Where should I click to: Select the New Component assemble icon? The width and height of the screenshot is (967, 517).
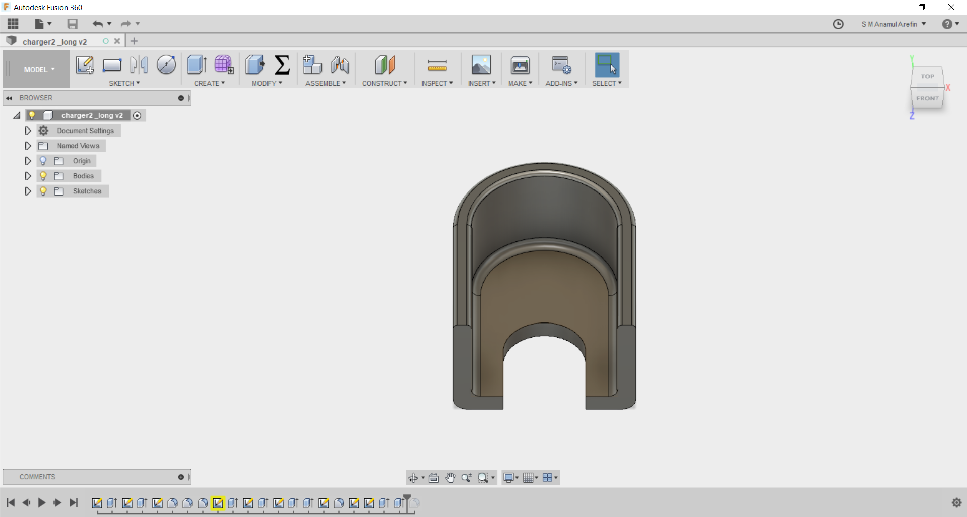(312, 65)
